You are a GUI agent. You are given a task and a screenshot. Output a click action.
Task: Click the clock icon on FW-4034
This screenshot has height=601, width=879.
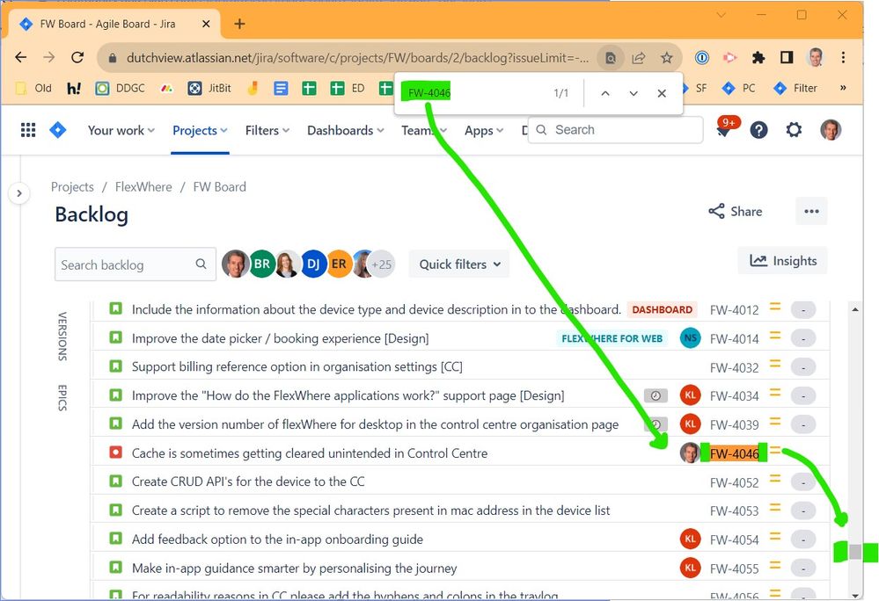(x=656, y=395)
